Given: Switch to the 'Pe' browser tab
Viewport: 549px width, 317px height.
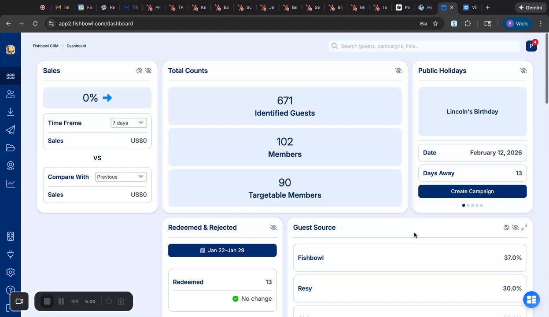Looking at the screenshot, I should tap(402, 7).
